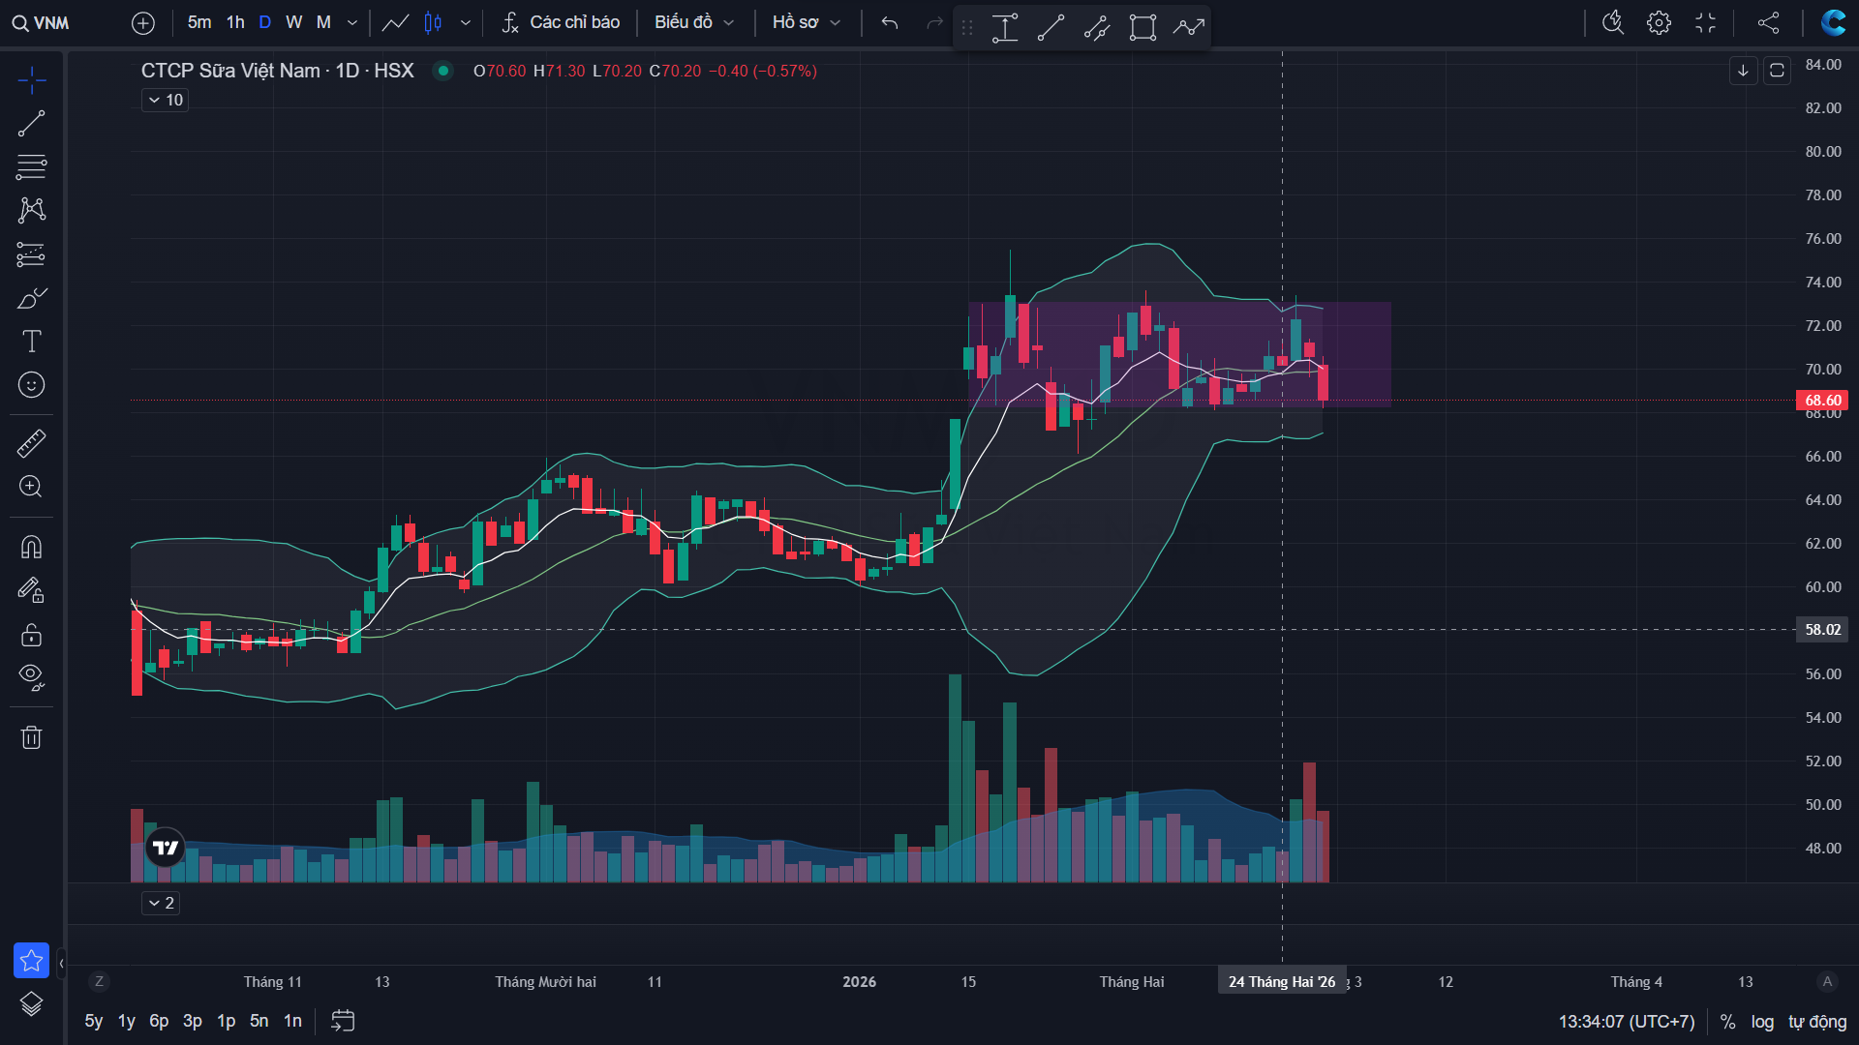
Task: Toggle log scale on price axis
Action: 1762,1022
